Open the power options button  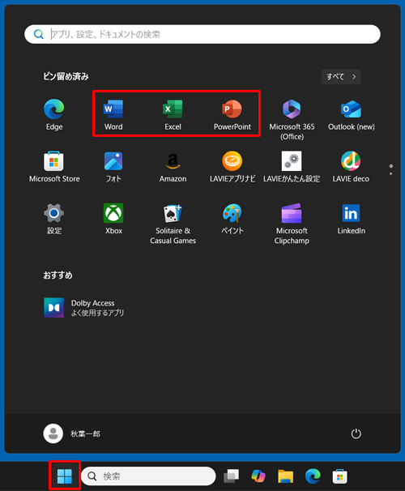tap(356, 433)
